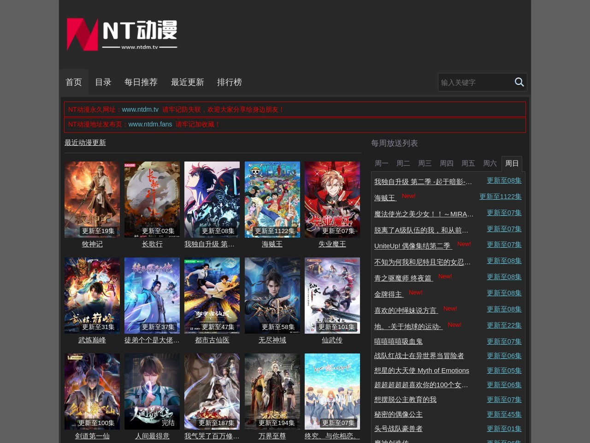Viewport: 590px width, 443px height.
Task: Focus the 输入关键字 search field
Action: (475, 82)
